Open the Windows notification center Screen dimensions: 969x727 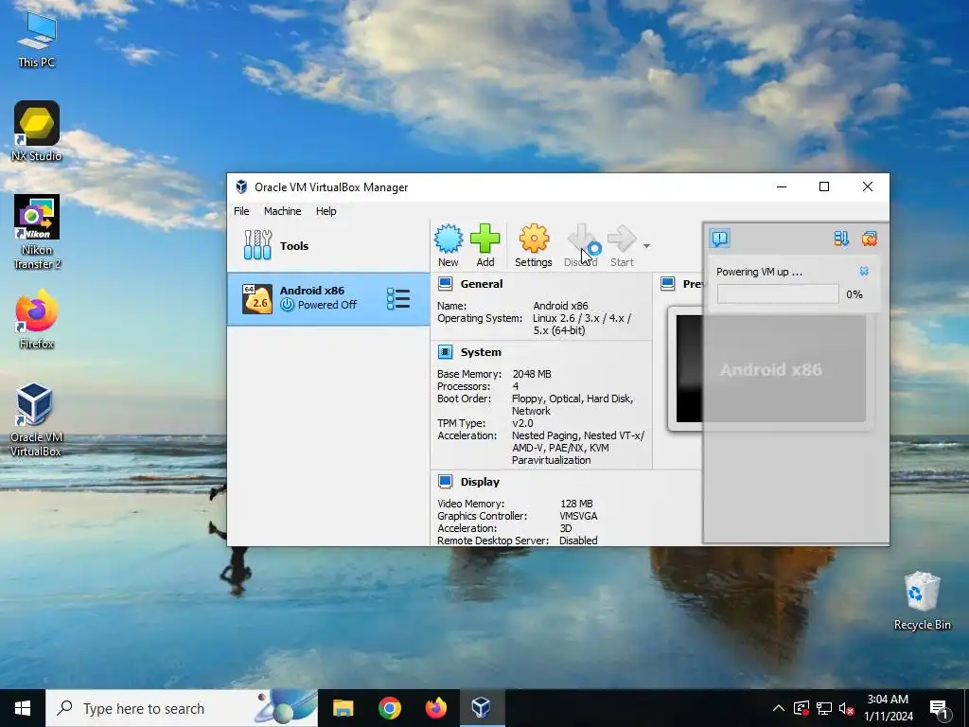(x=940, y=708)
